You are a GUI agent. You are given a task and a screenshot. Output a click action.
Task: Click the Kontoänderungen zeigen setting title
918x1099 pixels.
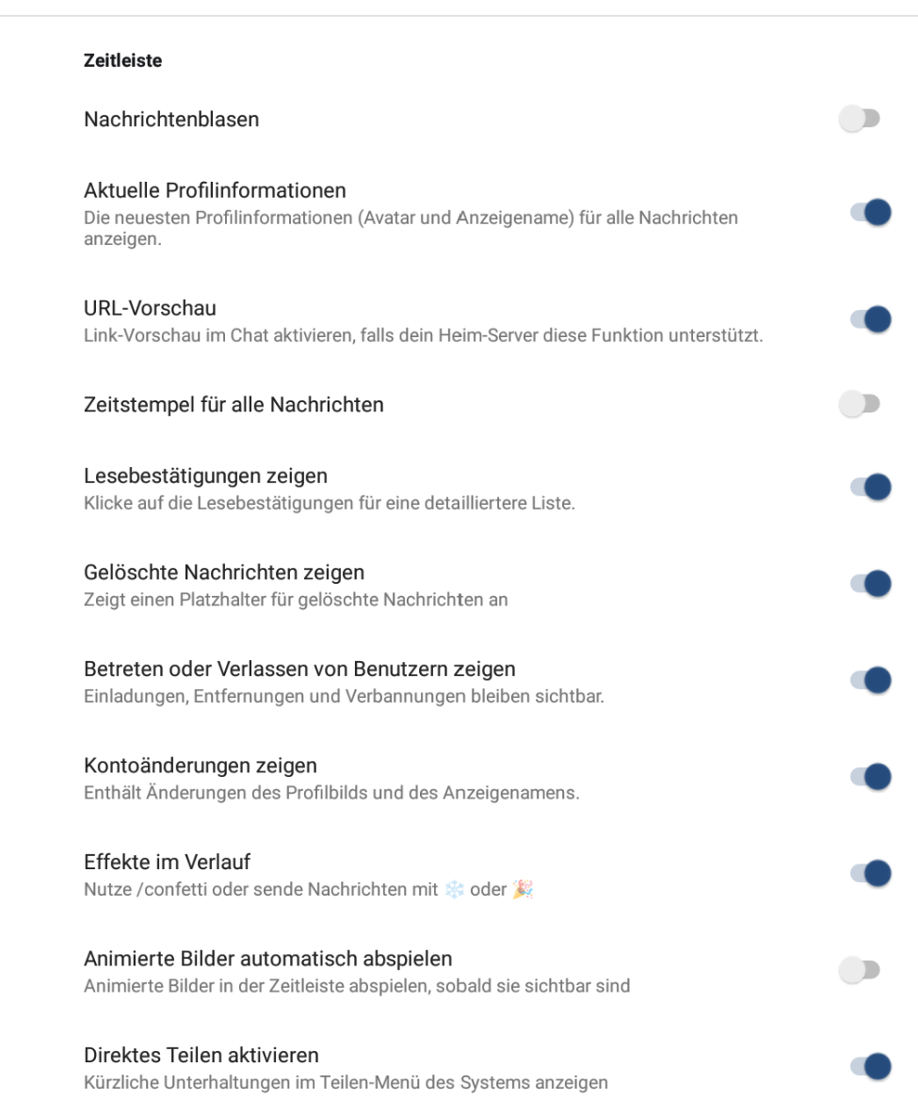click(x=201, y=765)
